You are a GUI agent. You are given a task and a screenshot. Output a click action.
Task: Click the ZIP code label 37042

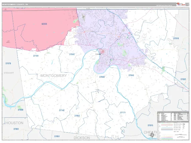72,54
